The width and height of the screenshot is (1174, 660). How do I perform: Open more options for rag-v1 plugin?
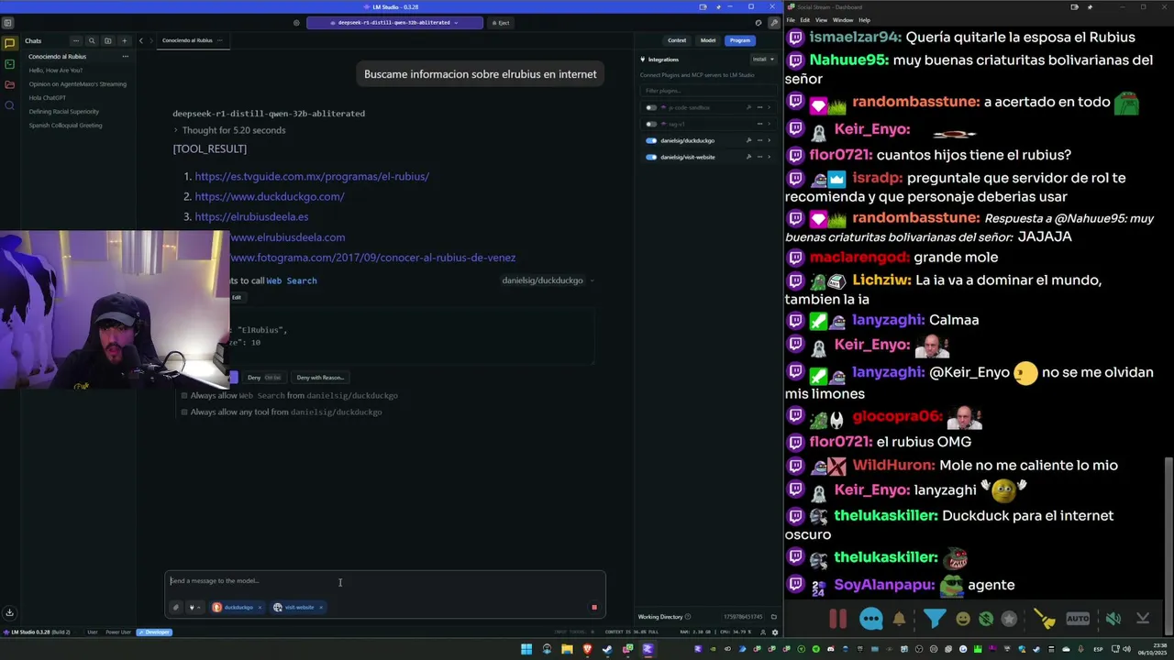pyautogui.click(x=759, y=124)
